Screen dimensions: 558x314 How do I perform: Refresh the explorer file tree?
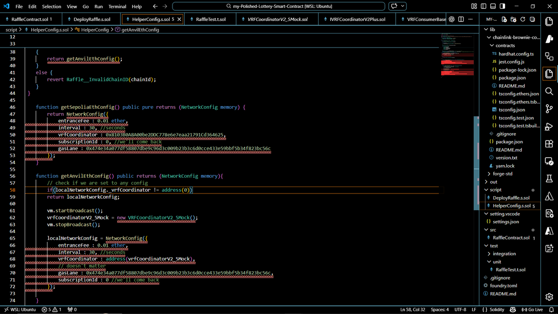click(x=523, y=20)
